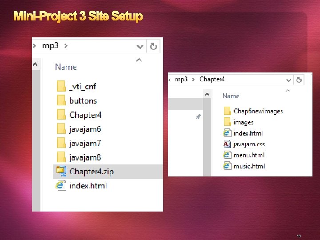Click mp3 breadcrumb in Chapter4 window
Image resolution: width=320 pixels, height=240 pixels.
pos(181,80)
